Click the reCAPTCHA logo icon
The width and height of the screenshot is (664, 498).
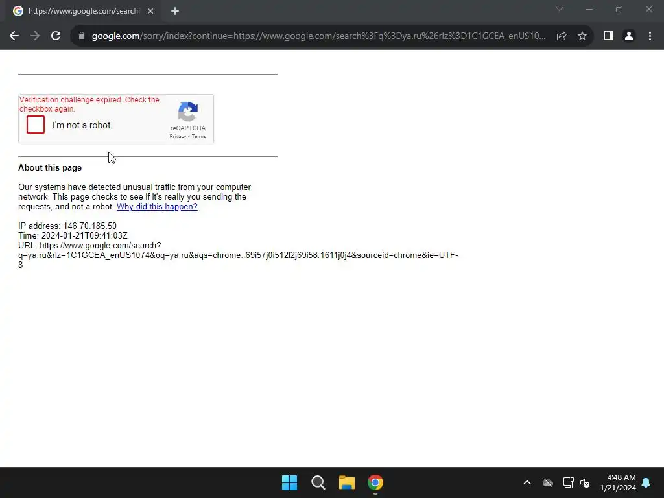tap(188, 112)
